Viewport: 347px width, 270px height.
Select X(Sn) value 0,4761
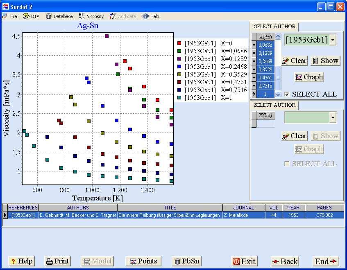click(265, 78)
